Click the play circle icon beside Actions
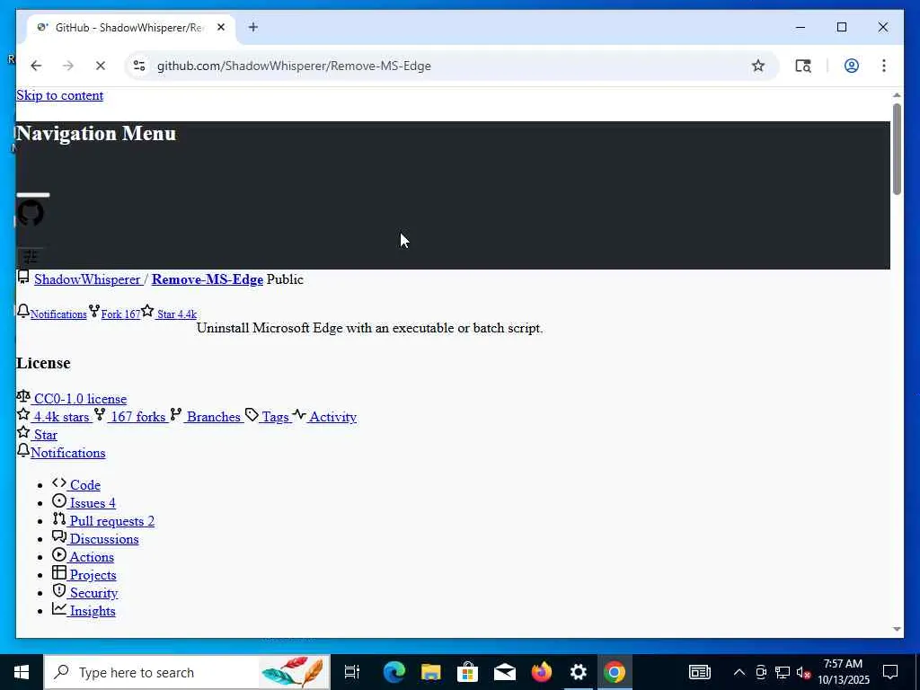Screen dimensions: 920x690 point(59,555)
